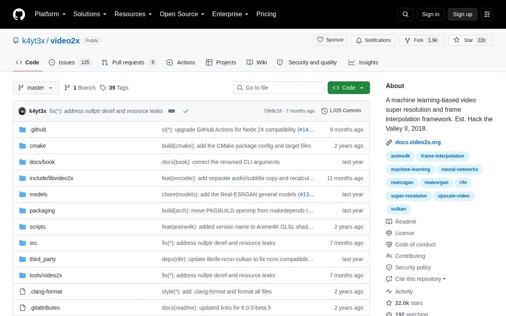The height and width of the screenshot is (316, 506).
Task: Switch to the Issues tab
Action: click(70, 62)
